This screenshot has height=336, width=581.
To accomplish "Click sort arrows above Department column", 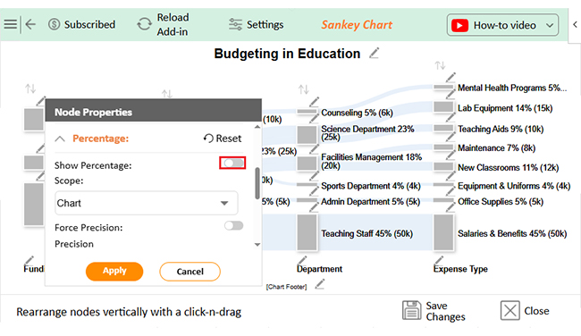I will tap(303, 89).
